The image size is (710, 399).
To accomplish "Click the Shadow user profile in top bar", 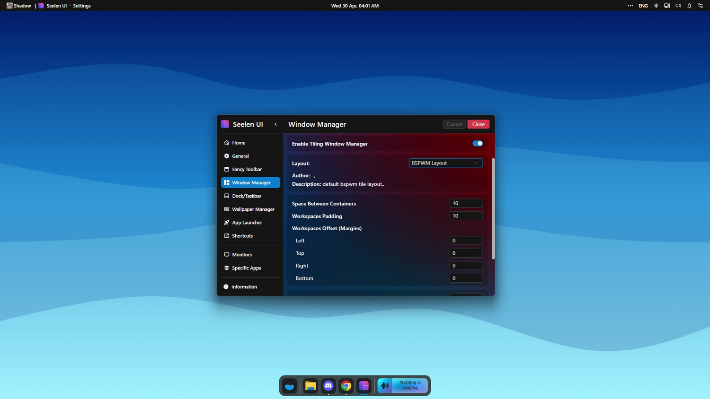I will click(x=19, y=6).
